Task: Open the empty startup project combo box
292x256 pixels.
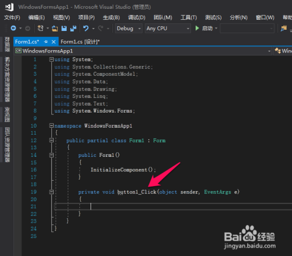Action: point(247,29)
